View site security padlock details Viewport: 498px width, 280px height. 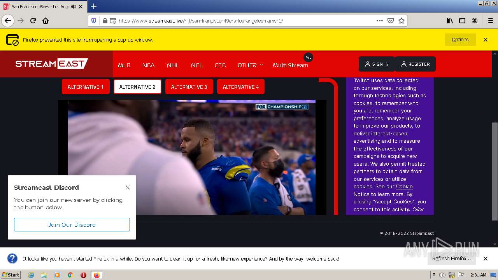point(105,21)
